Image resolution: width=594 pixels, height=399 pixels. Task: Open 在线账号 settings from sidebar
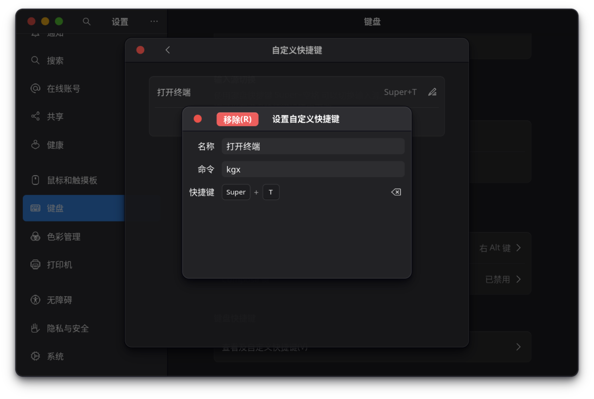tap(63, 89)
